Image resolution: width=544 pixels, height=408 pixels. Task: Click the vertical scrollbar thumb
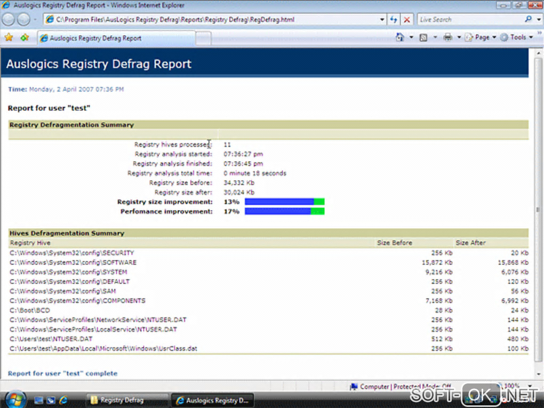pos(538,210)
